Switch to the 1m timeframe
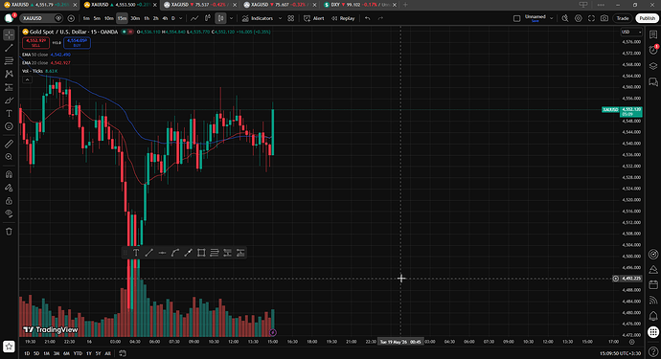The width and height of the screenshot is (661, 359). (x=86, y=18)
